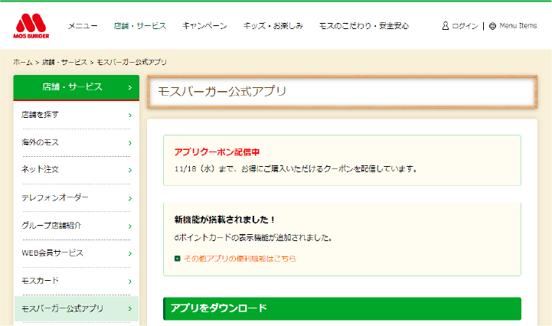Open the Menu Items language link
Image resolution: width=552 pixels, height=326 pixels.
(x=518, y=26)
